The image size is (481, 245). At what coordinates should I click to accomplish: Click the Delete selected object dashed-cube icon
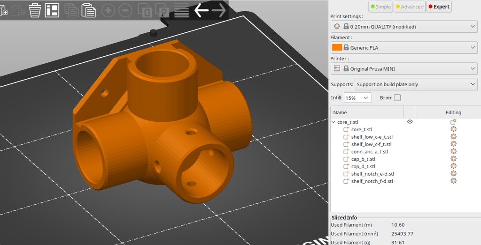tap(18, 10)
